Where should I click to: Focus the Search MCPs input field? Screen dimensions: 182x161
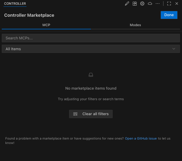pos(91,38)
